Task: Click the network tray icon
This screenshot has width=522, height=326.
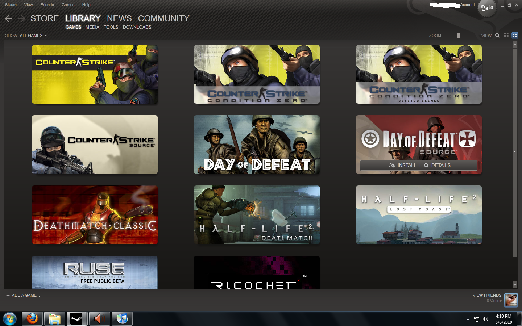Action: [x=477, y=319]
